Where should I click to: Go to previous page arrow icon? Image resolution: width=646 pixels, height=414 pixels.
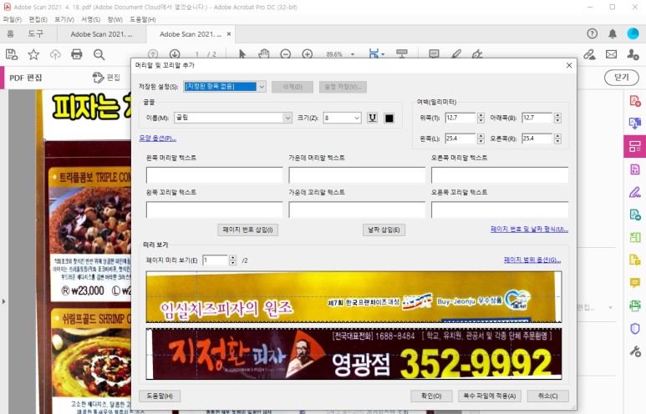click(153, 54)
